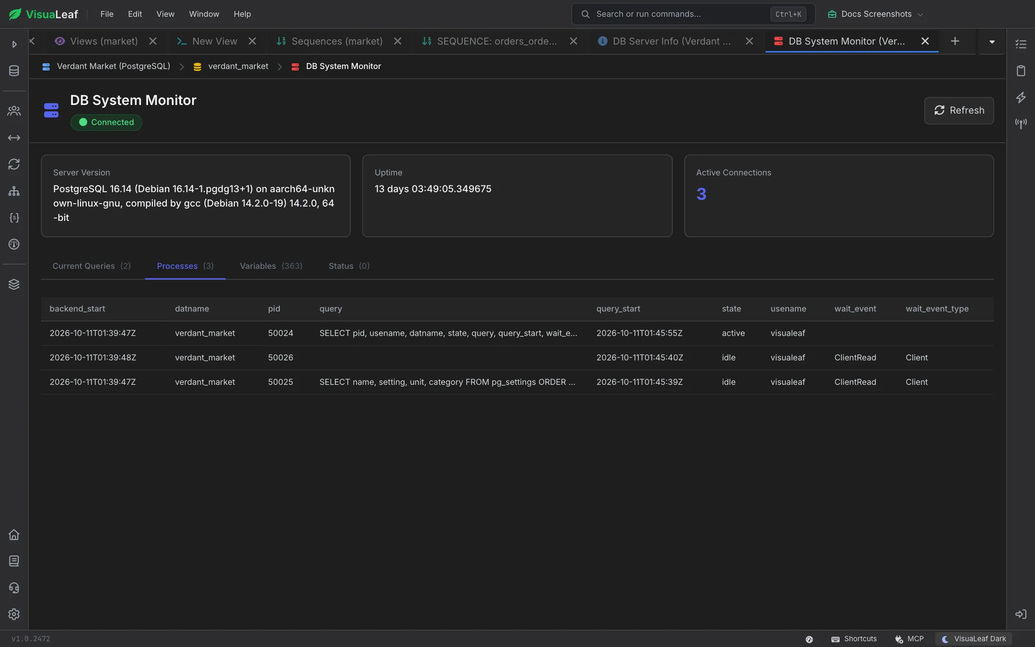Open Shortcuts from the status bar
Image resolution: width=1035 pixels, height=647 pixels.
pyautogui.click(x=854, y=639)
